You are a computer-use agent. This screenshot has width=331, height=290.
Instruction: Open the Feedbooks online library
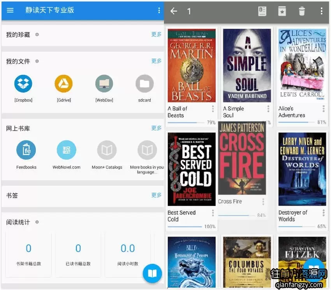click(x=26, y=150)
